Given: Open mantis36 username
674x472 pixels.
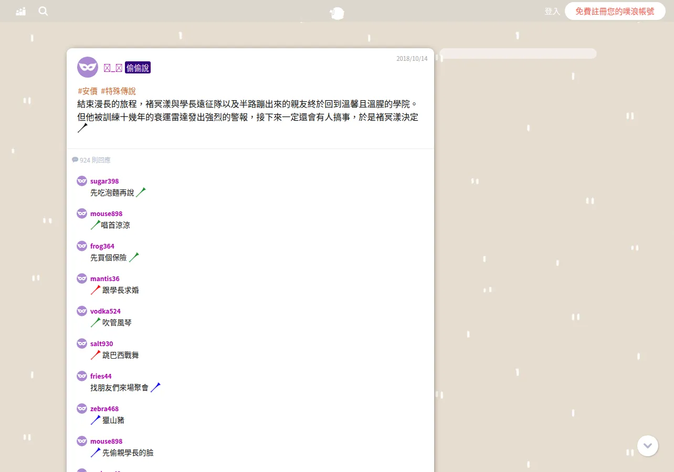Looking at the screenshot, I should [105, 279].
